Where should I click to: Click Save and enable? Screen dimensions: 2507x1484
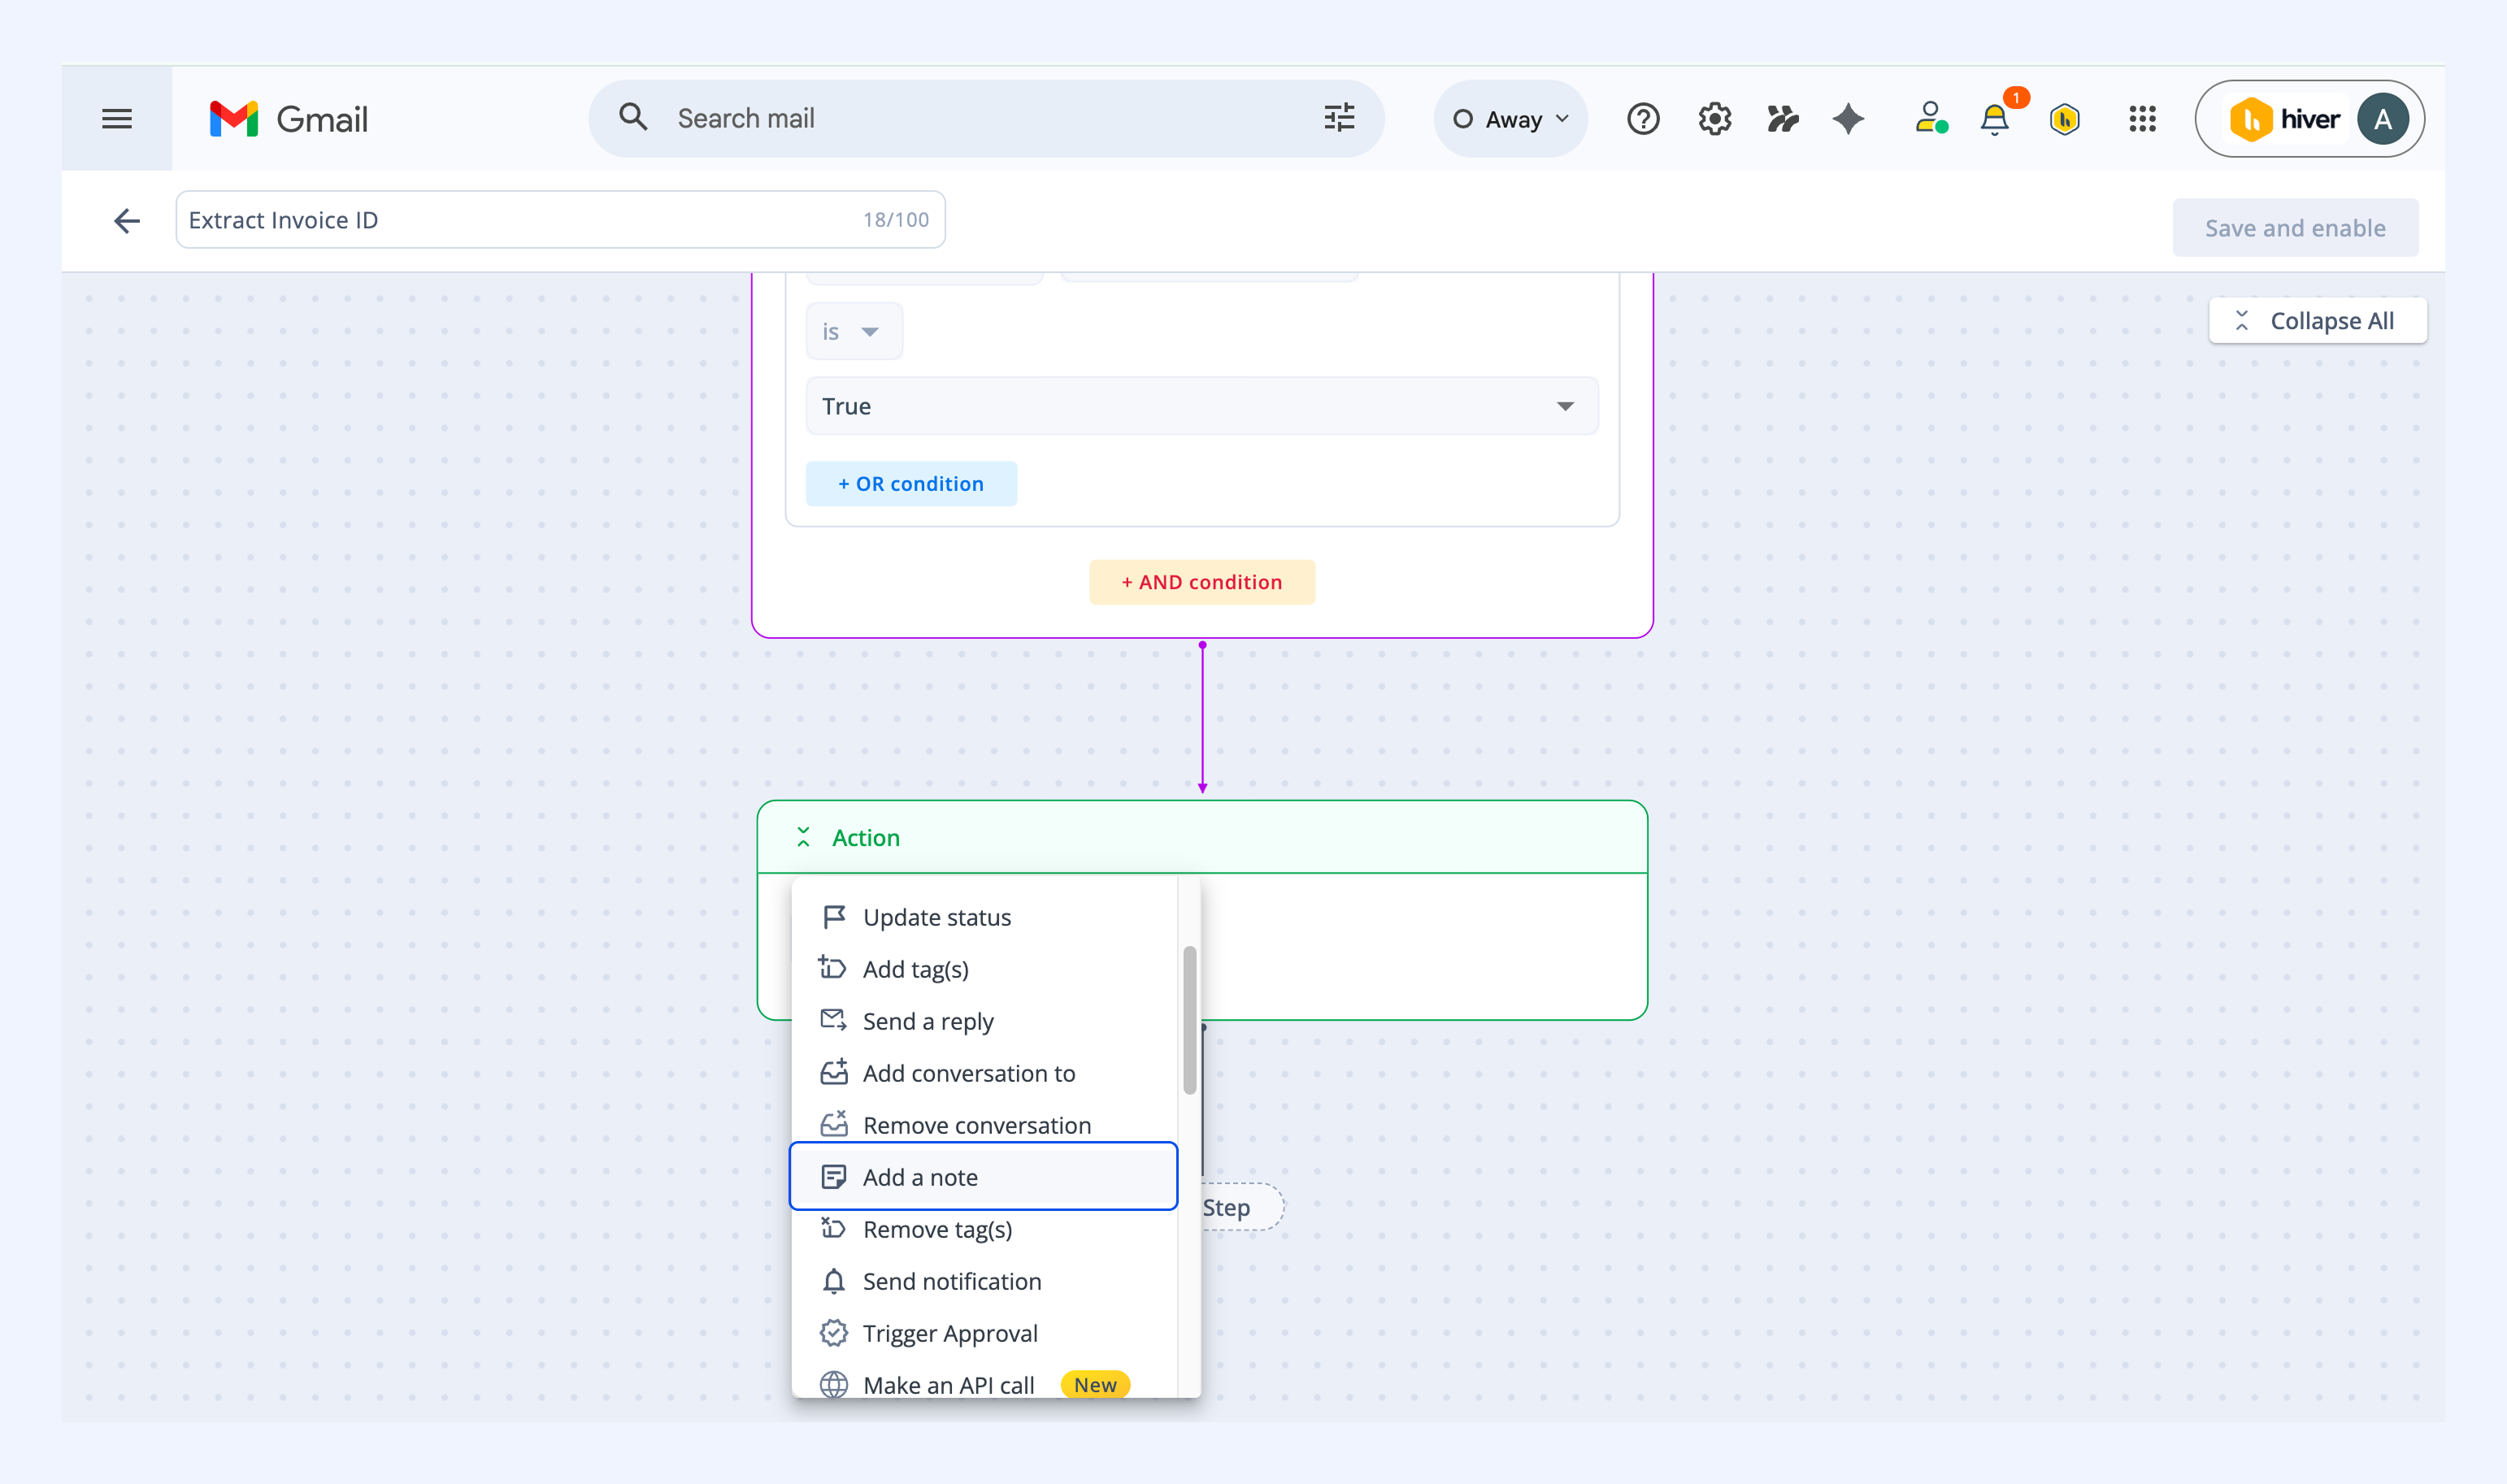coord(2295,228)
